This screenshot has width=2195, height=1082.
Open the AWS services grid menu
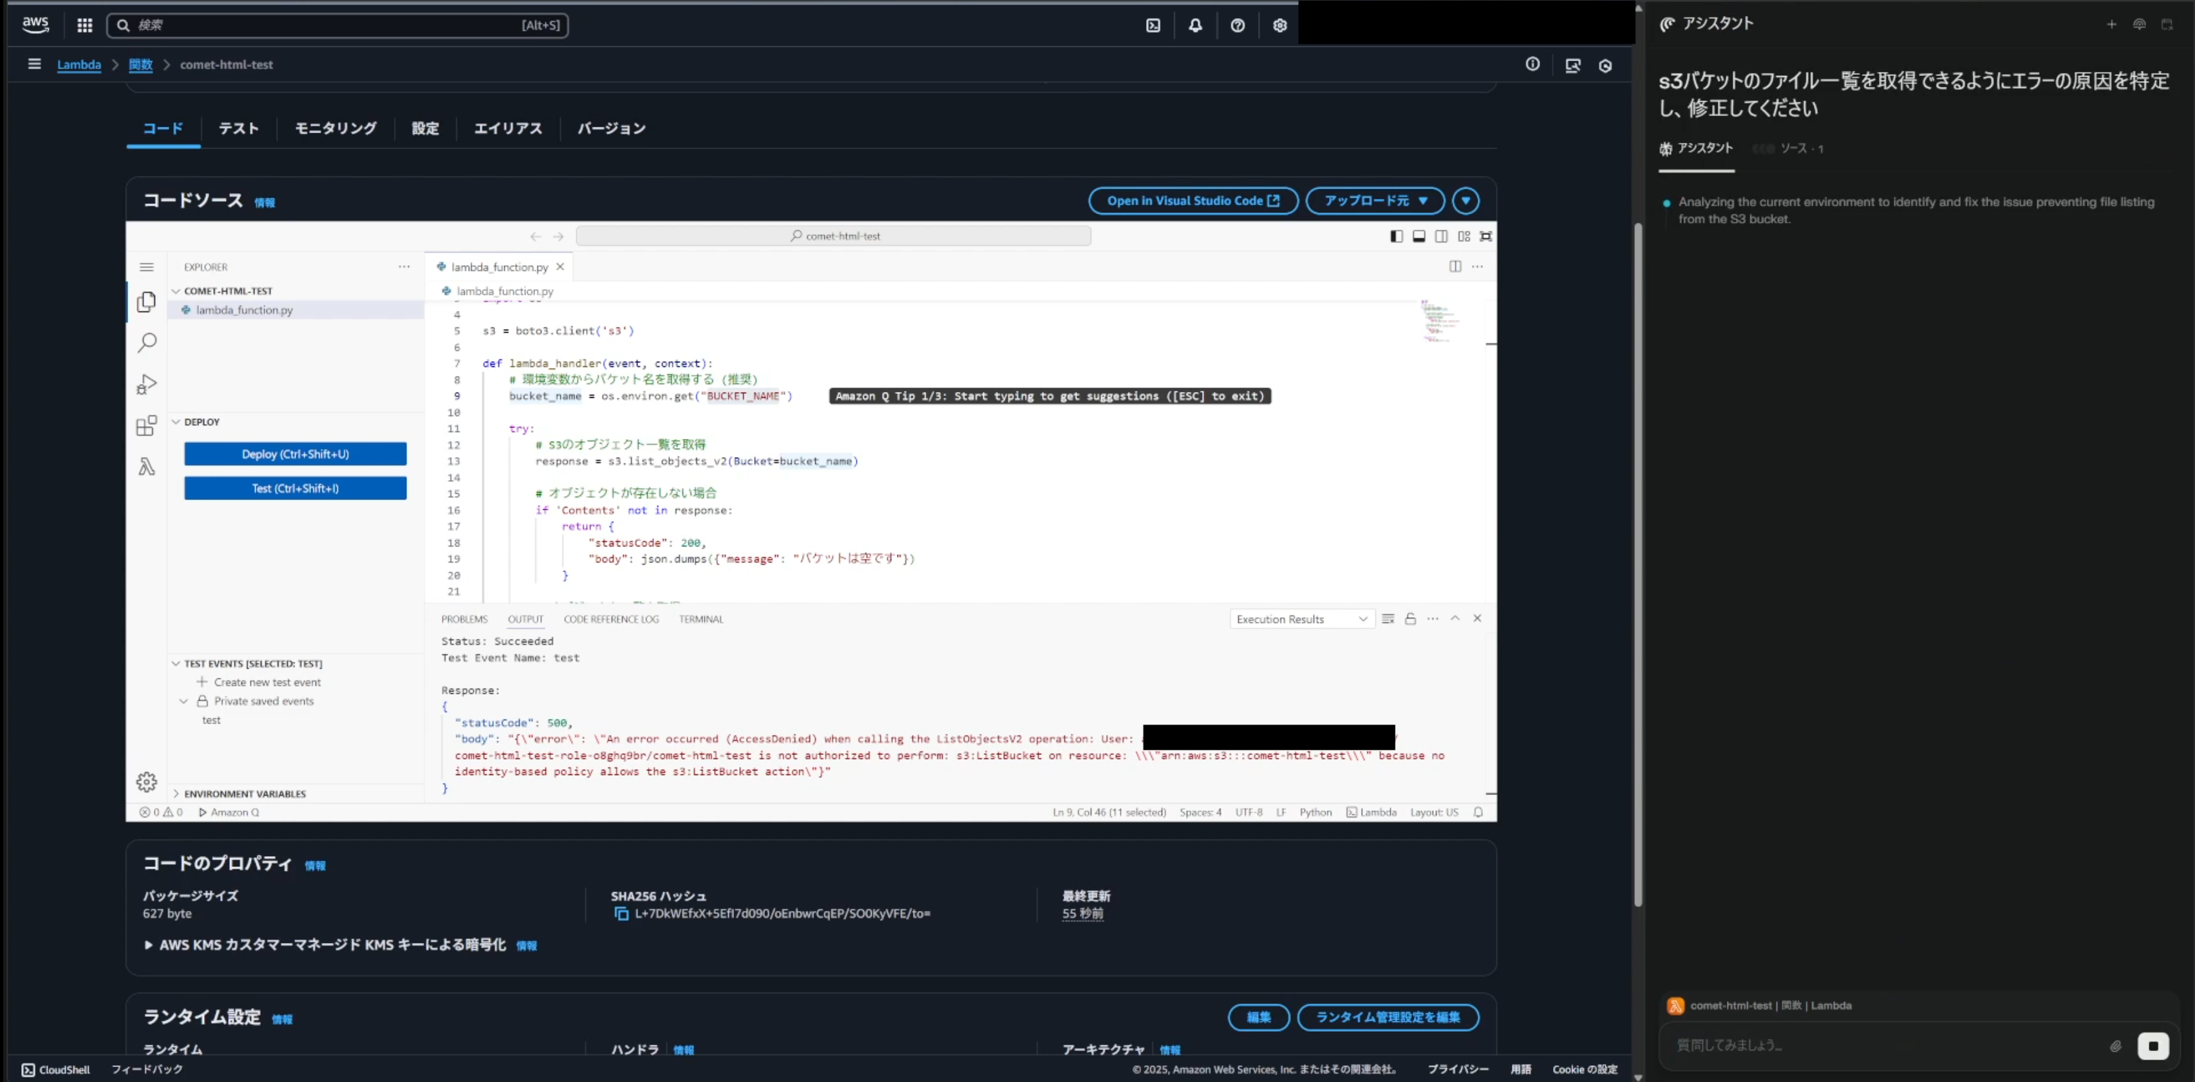coord(84,26)
